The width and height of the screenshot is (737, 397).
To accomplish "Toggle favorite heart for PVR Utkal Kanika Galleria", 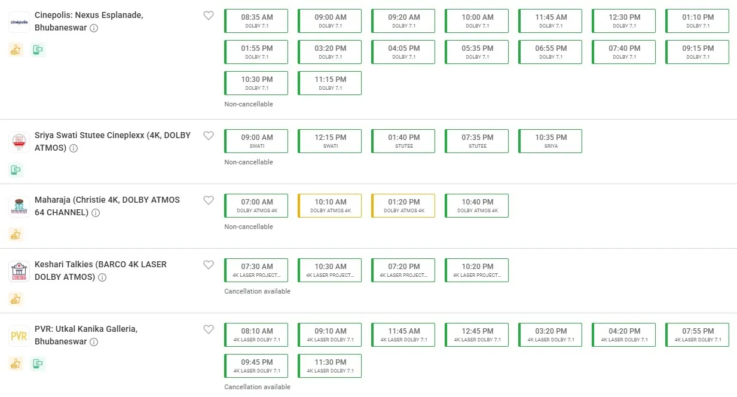I will click(x=209, y=329).
